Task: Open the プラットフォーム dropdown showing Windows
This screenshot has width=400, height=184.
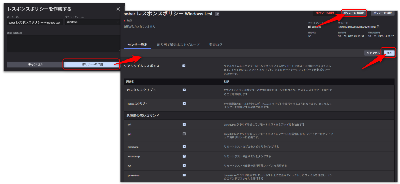Action: (x=92, y=22)
